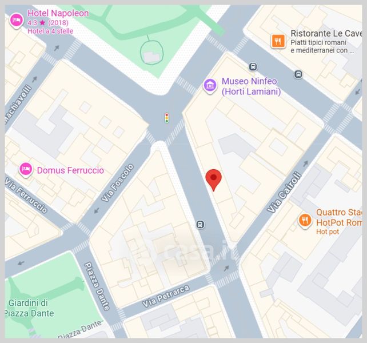Open the Museo Ninfeo museum marker
This screenshot has width=367, height=343.
tap(210, 86)
